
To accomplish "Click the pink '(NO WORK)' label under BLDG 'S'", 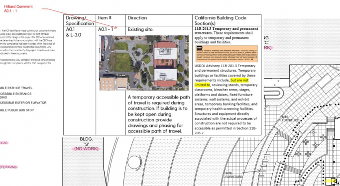I will click(86, 149).
